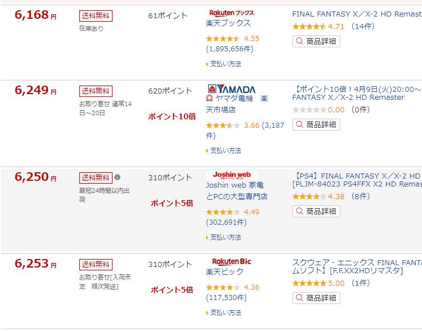Open 商品詳細 for the Yamada listing
The width and height of the screenshot is (422, 332).
pyautogui.click(x=316, y=125)
